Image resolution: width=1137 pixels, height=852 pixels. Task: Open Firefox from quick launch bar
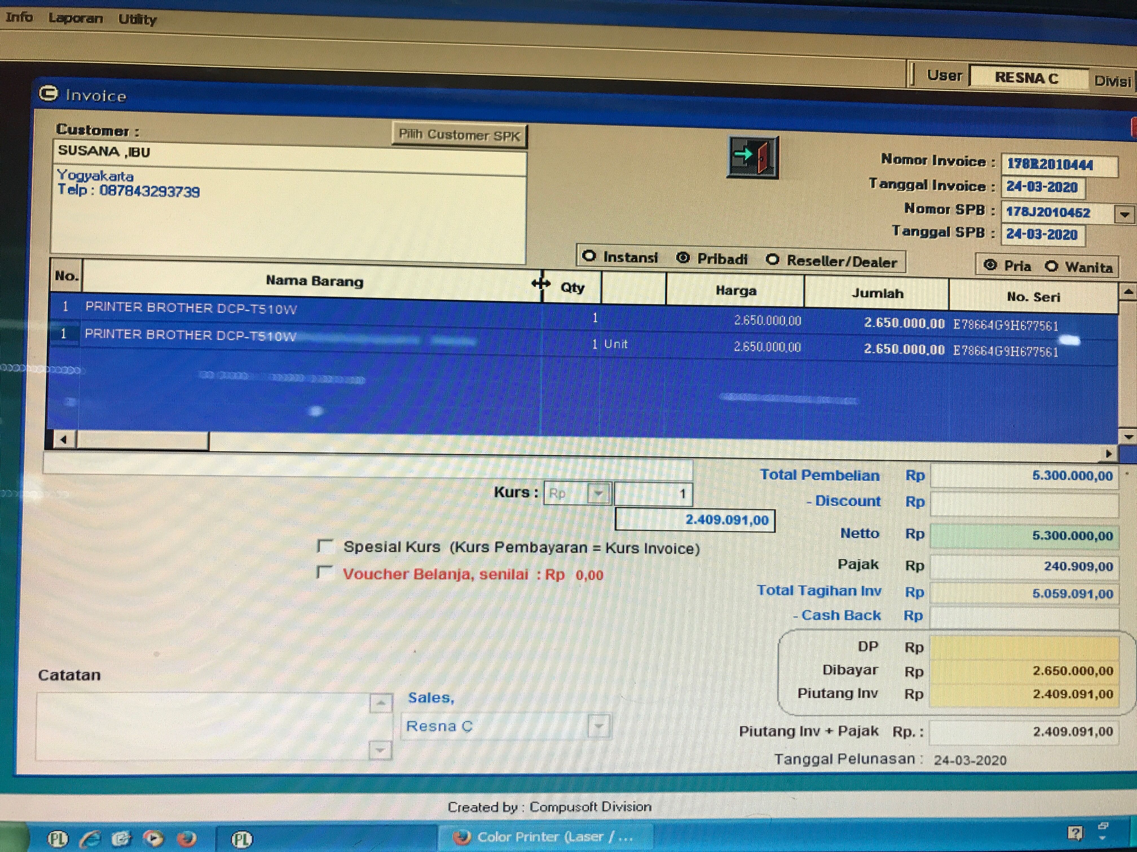pos(187,839)
